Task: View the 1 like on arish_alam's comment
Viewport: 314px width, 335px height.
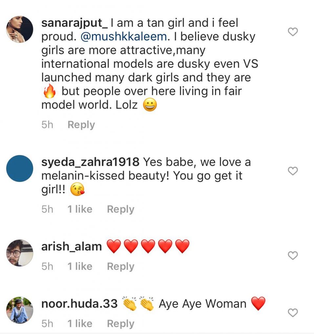Action: coord(80,266)
